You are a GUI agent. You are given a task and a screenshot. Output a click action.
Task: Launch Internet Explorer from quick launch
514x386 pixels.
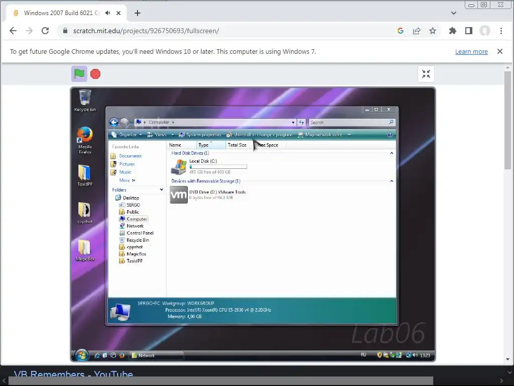97,355
